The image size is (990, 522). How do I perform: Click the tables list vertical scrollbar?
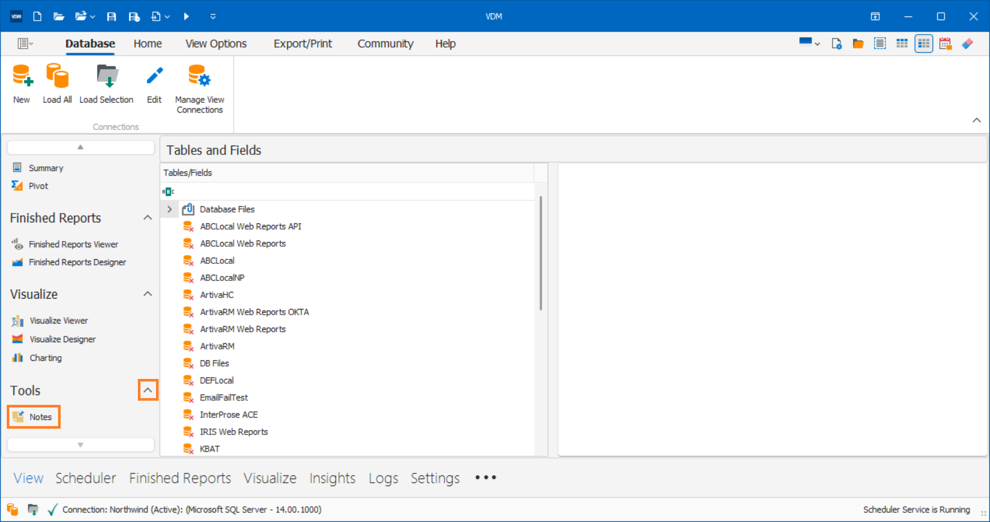(x=541, y=253)
